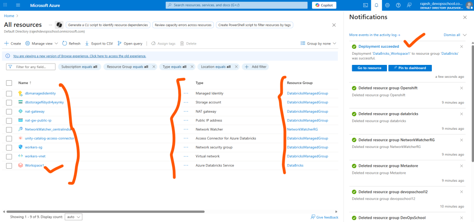Click the dbmanagedidentity resource icon

pos(20,93)
